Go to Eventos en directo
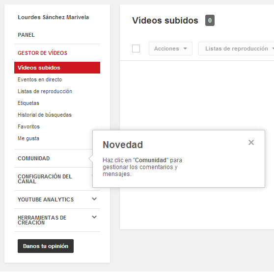The image size is (274, 273). point(40,79)
